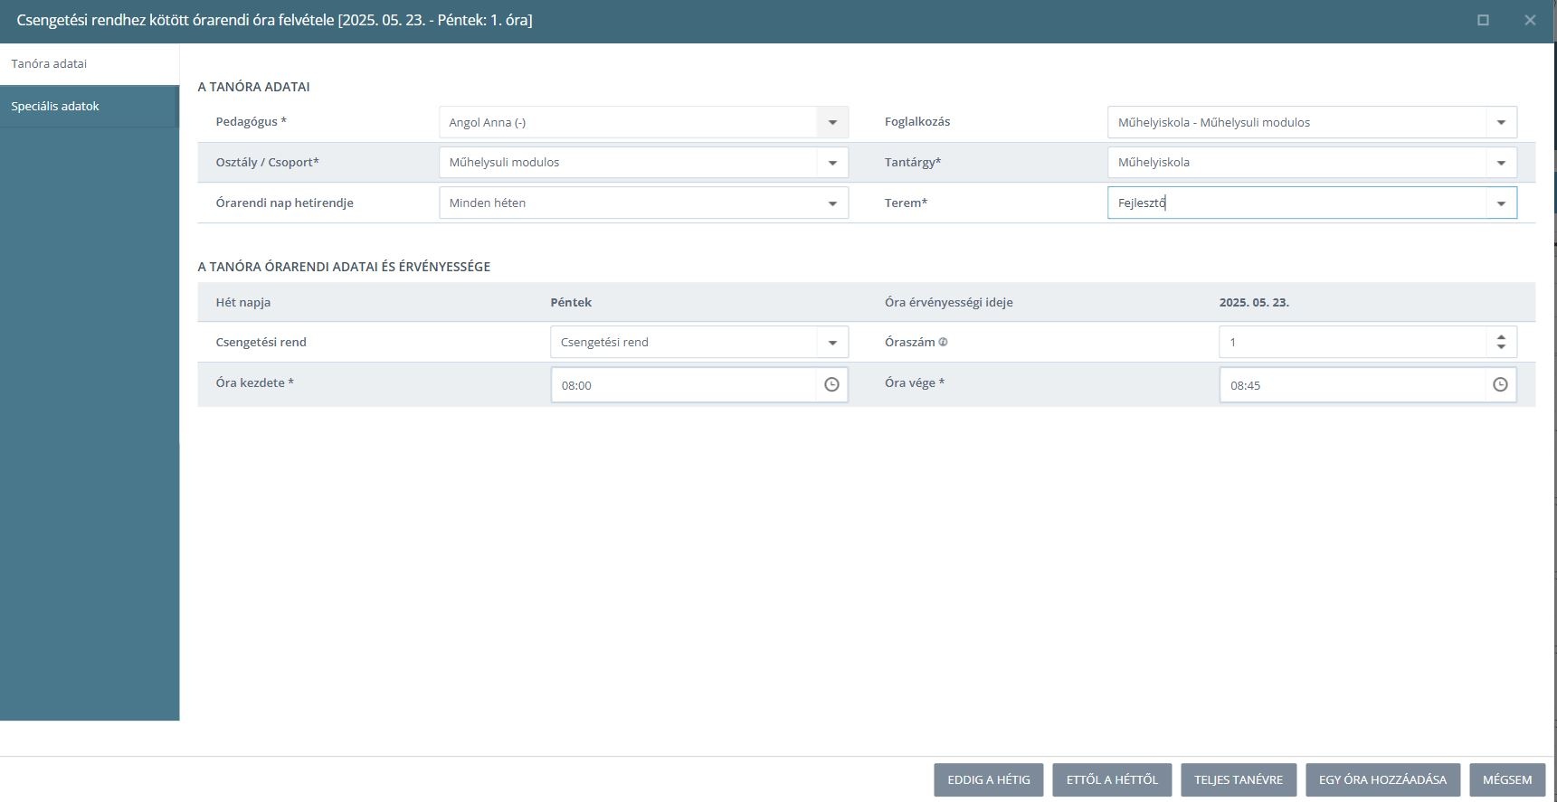Screen dimensions: 1557x802
Task: Click the Pedagógus field Angol Anna
Action: 628,122
